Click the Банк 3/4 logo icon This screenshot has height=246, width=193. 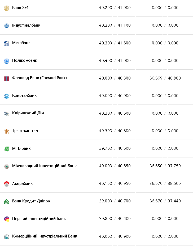[x=7, y=8]
